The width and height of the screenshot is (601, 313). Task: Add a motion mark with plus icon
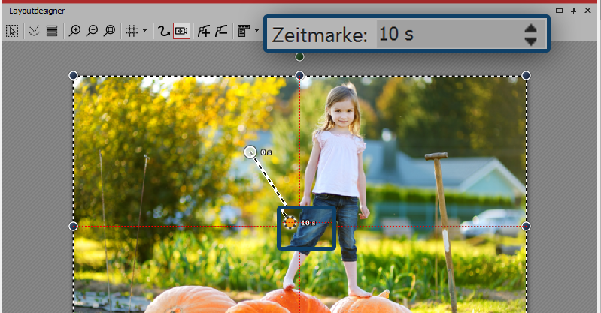coord(204,31)
